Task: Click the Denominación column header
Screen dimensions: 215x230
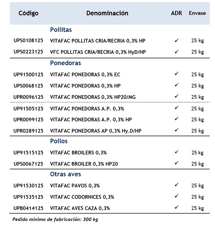Action: click(x=107, y=13)
